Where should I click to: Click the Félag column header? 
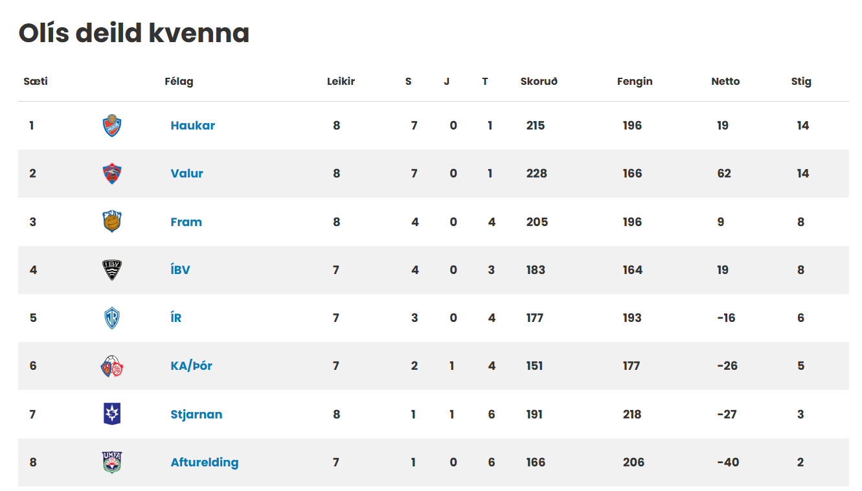(x=179, y=82)
